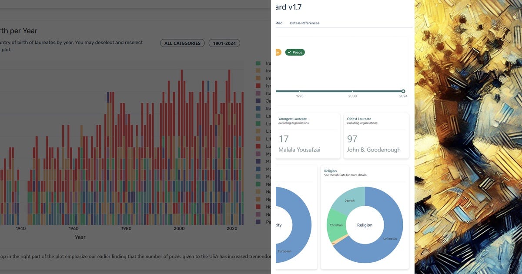Select the Jewish segment of the Religion donut
The width and height of the screenshot is (522, 274).
pyautogui.click(x=350, y=200)
